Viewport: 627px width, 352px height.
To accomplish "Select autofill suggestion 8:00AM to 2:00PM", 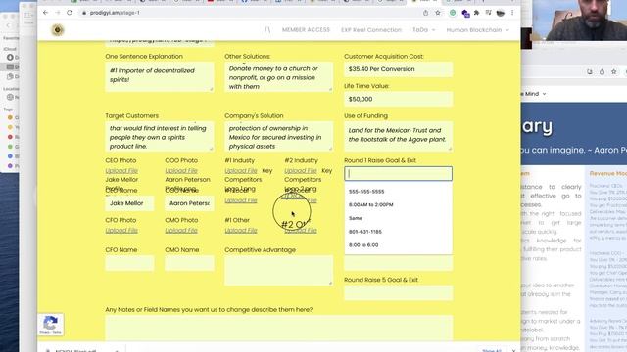I will [399, 204].
